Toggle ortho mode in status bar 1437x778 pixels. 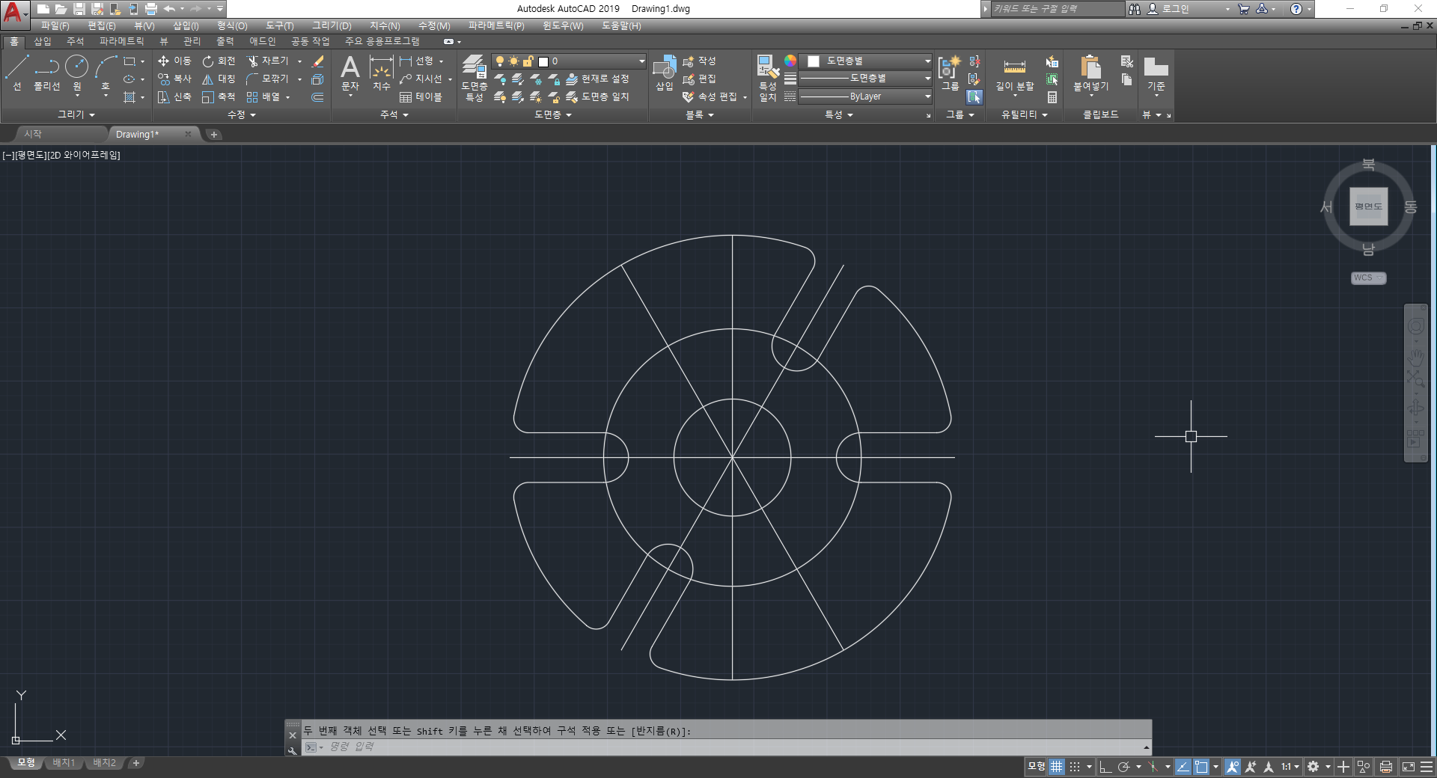(1105, 767)
